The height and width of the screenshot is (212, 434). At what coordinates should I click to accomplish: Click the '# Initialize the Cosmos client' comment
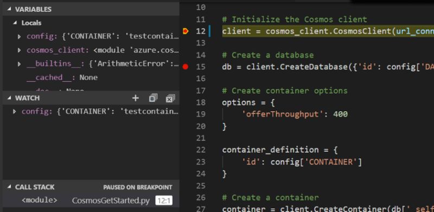tap(295, 20)
